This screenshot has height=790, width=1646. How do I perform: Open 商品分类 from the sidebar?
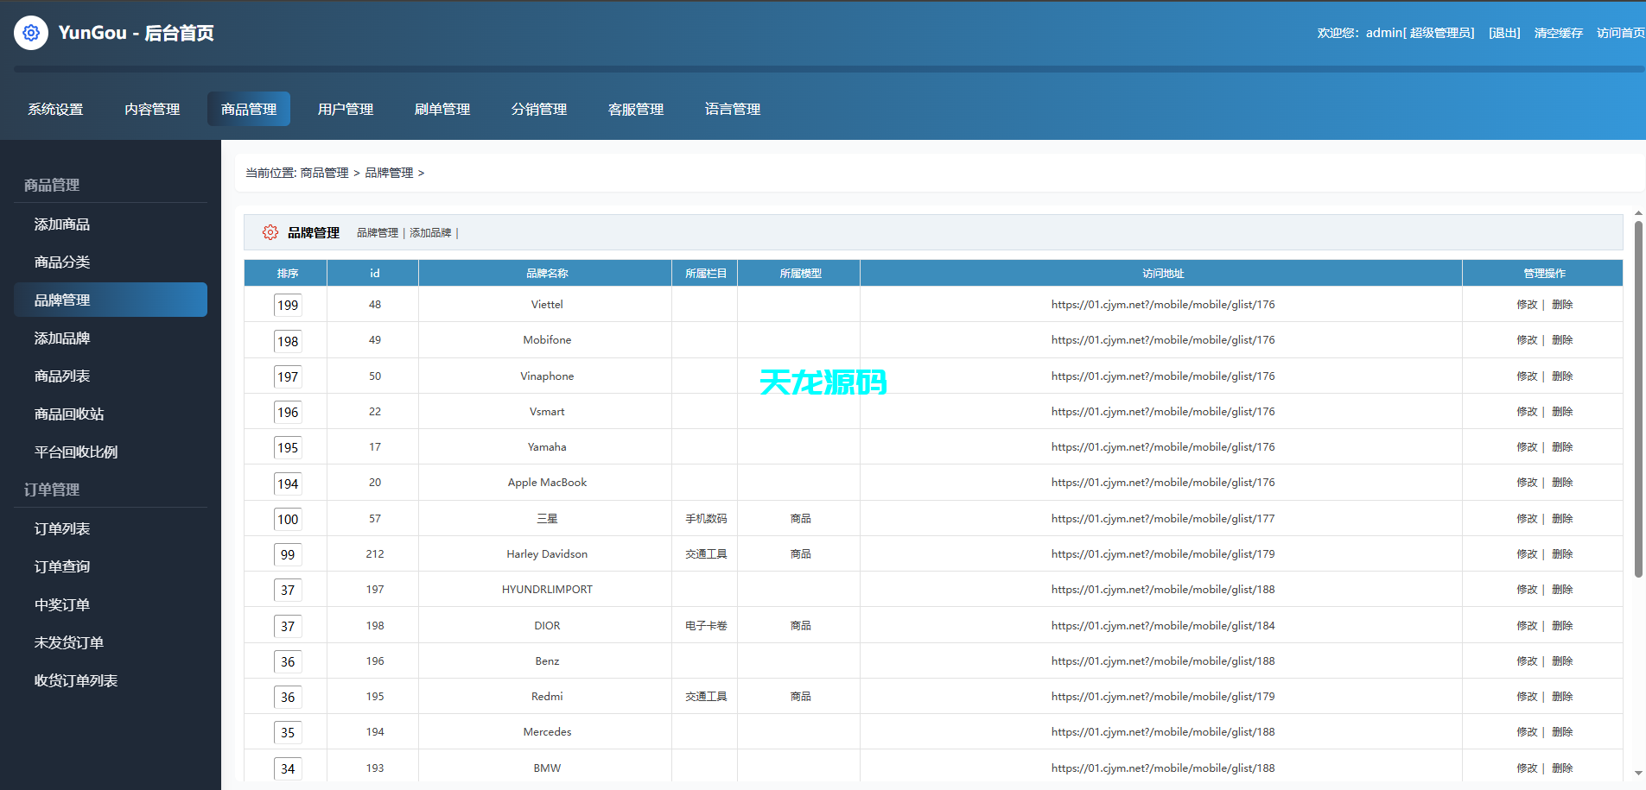coord(61,262)
